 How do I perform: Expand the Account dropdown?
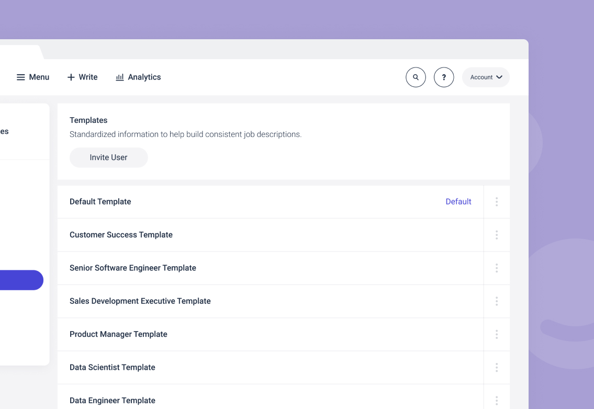(486, 77)
